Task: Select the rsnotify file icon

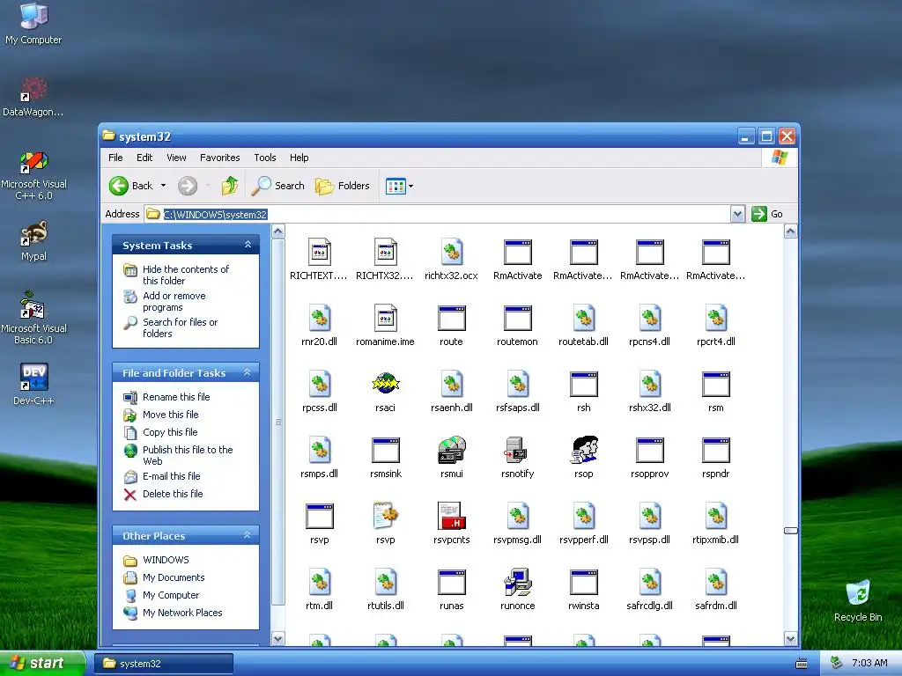Action: 517,450
